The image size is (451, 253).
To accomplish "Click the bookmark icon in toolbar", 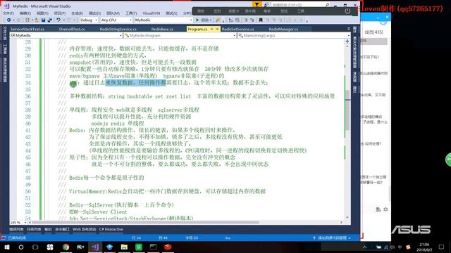I will click(261, 20).
